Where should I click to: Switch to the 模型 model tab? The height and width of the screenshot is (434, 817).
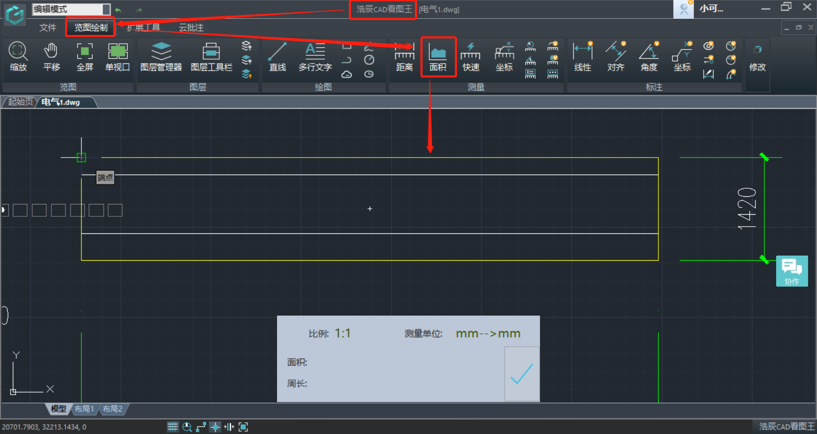59,409
